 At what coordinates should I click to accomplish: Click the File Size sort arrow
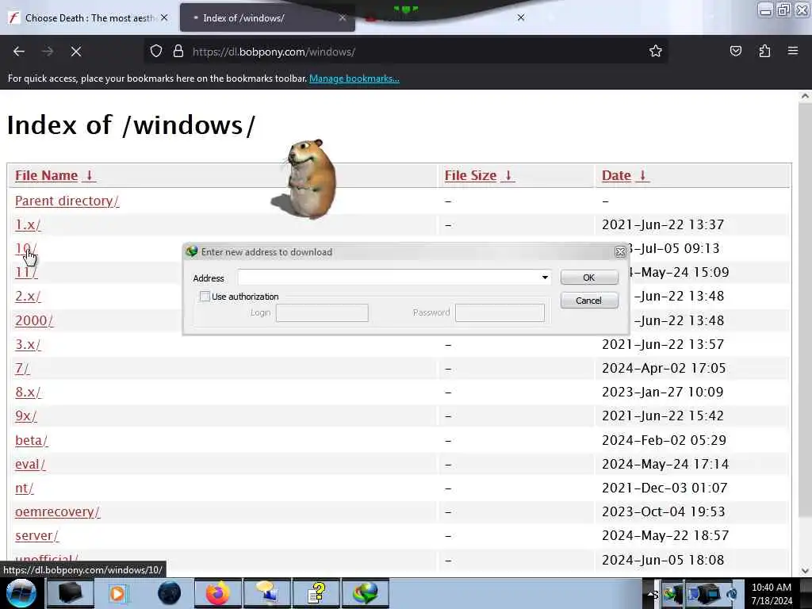tap(508, 175)
